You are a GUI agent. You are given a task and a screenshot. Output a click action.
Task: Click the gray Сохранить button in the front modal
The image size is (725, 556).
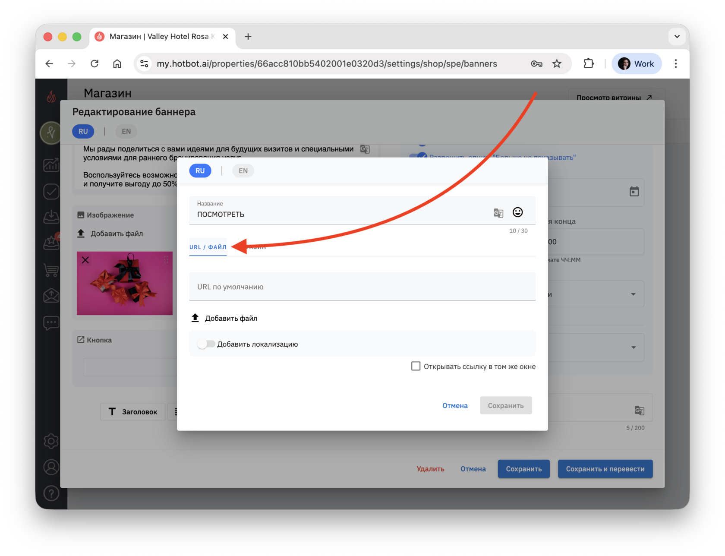point(506,405)
